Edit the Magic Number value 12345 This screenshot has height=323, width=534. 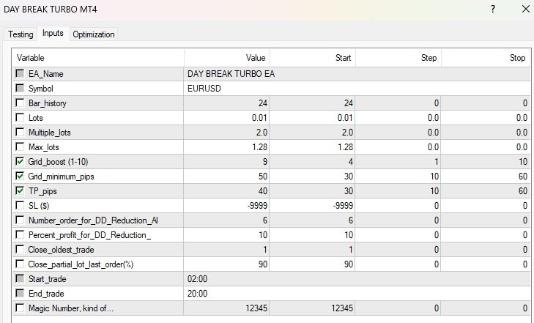click(226, 308)
